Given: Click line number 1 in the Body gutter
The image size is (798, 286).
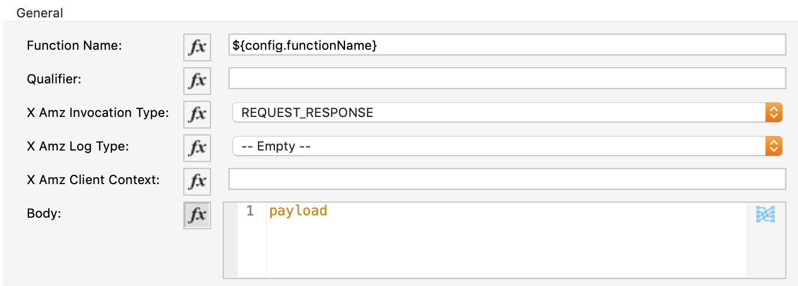Looking at the screenshot, I should (x=250, y=211).
